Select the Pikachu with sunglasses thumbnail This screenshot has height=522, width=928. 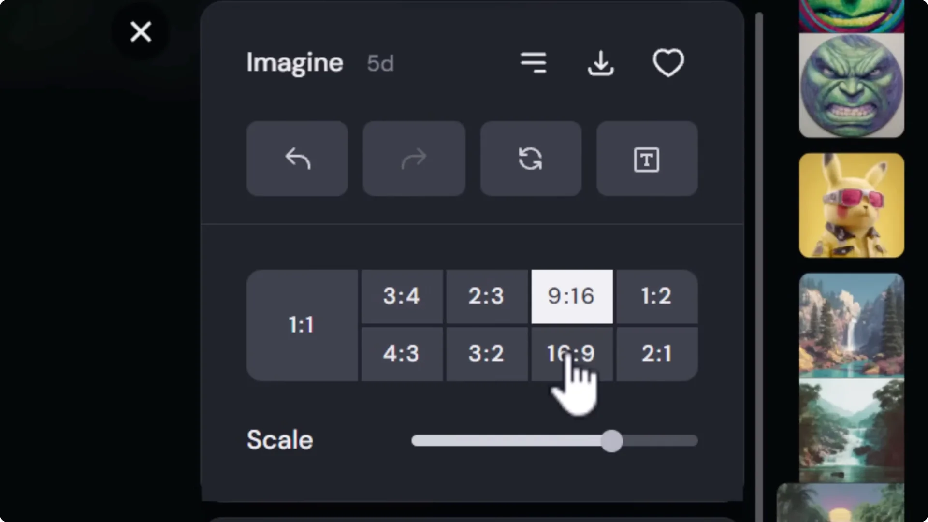click(851, 205)
